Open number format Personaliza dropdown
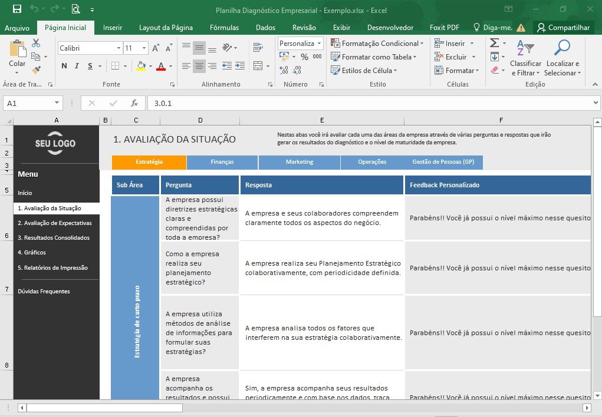The image size is (602, 417). 319,44
